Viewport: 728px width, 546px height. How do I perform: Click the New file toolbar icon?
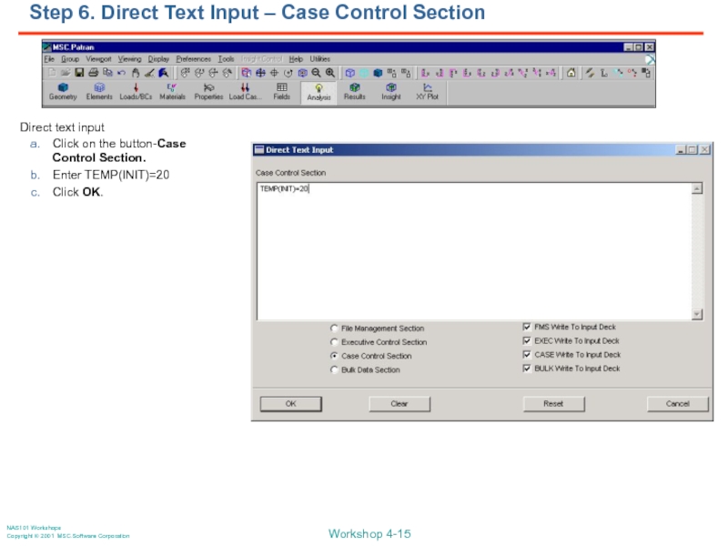tap(52, 73)
